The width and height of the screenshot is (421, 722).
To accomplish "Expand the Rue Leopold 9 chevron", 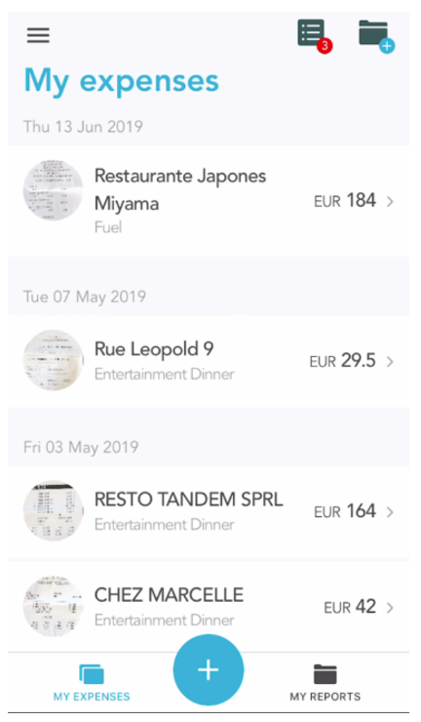I will pos(390,361).
